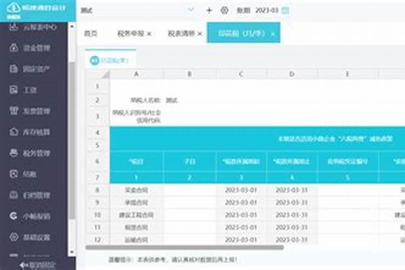Open the calendar icon beside 2023-03
405x270 pixels.
pyautogui.click(x=285, y=10)
